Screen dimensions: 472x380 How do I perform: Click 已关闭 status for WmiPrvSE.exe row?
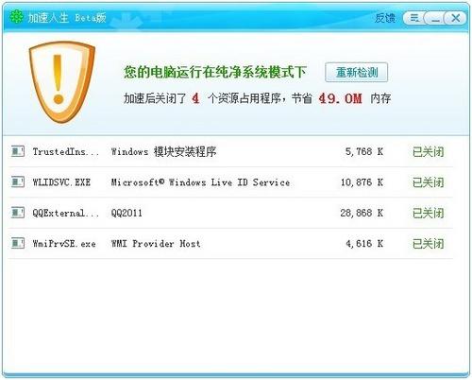pos(428,244)
